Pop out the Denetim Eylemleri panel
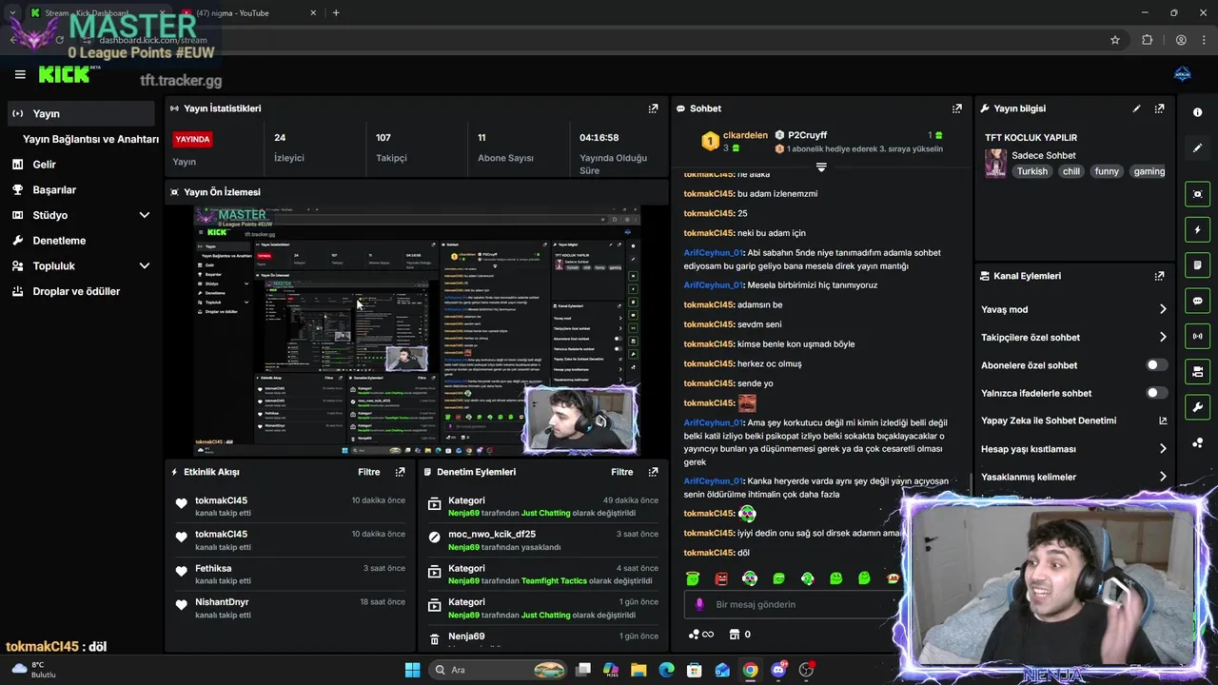Image resolution: width=1218 pixels, height=685 pixels. [x=653, y=472]
